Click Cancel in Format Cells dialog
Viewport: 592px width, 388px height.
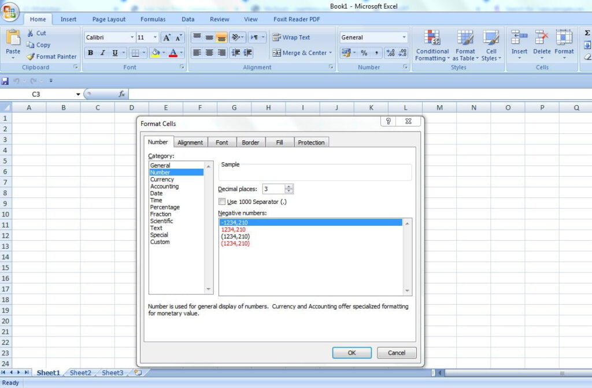click(397, 353)
